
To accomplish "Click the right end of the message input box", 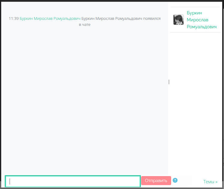I will point(137,181).
